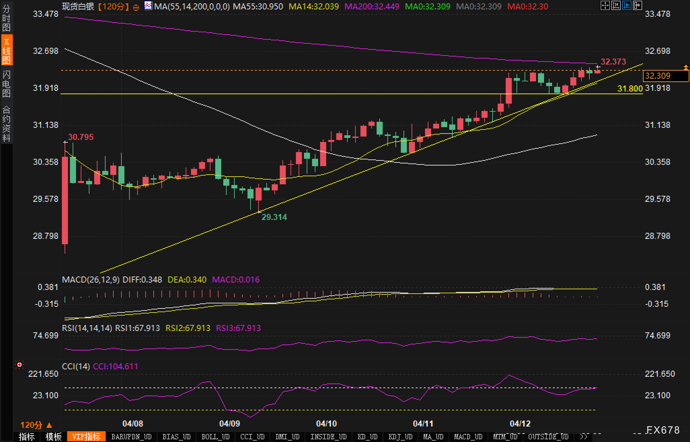This screenshot has width=690, height=442.
Task: Toggle the blue highlighted axis play icon
Action: click(626, 5)
